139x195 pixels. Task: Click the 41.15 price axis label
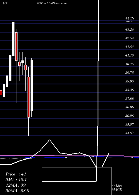(130, 55)
